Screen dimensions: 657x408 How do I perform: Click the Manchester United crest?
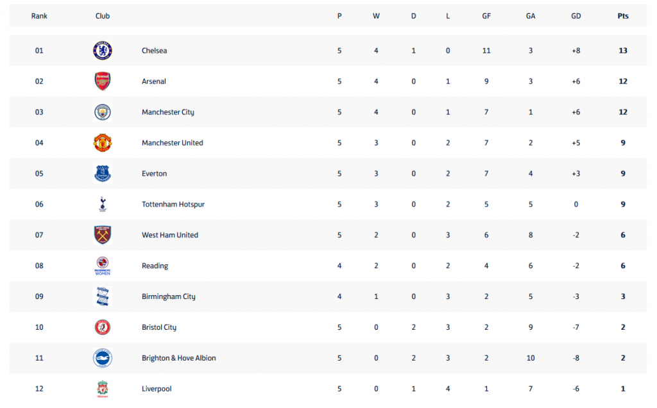click(x=102, y=143)
